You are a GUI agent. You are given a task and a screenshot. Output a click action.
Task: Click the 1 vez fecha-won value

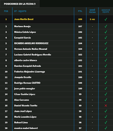pos(92,19)
